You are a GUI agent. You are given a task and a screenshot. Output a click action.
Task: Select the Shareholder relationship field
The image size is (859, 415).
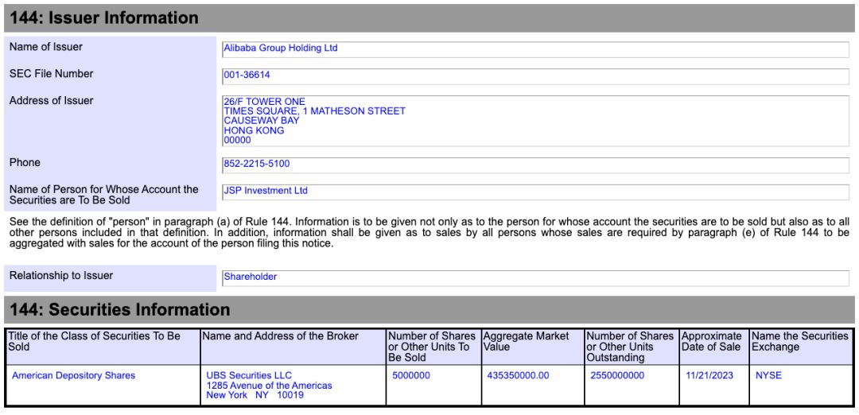tap(535, 277)
